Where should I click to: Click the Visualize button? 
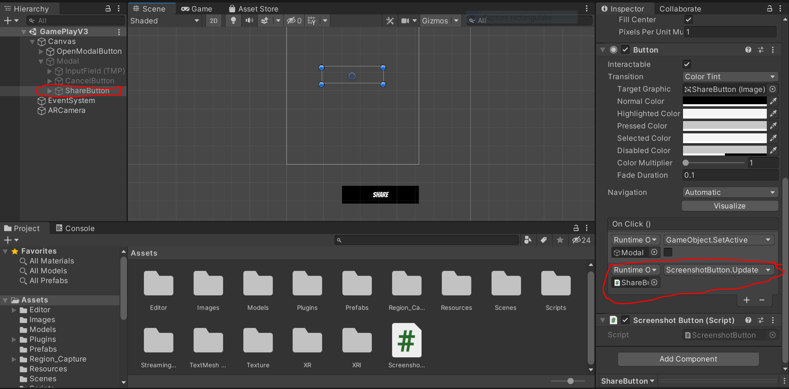tap(730, 206)
